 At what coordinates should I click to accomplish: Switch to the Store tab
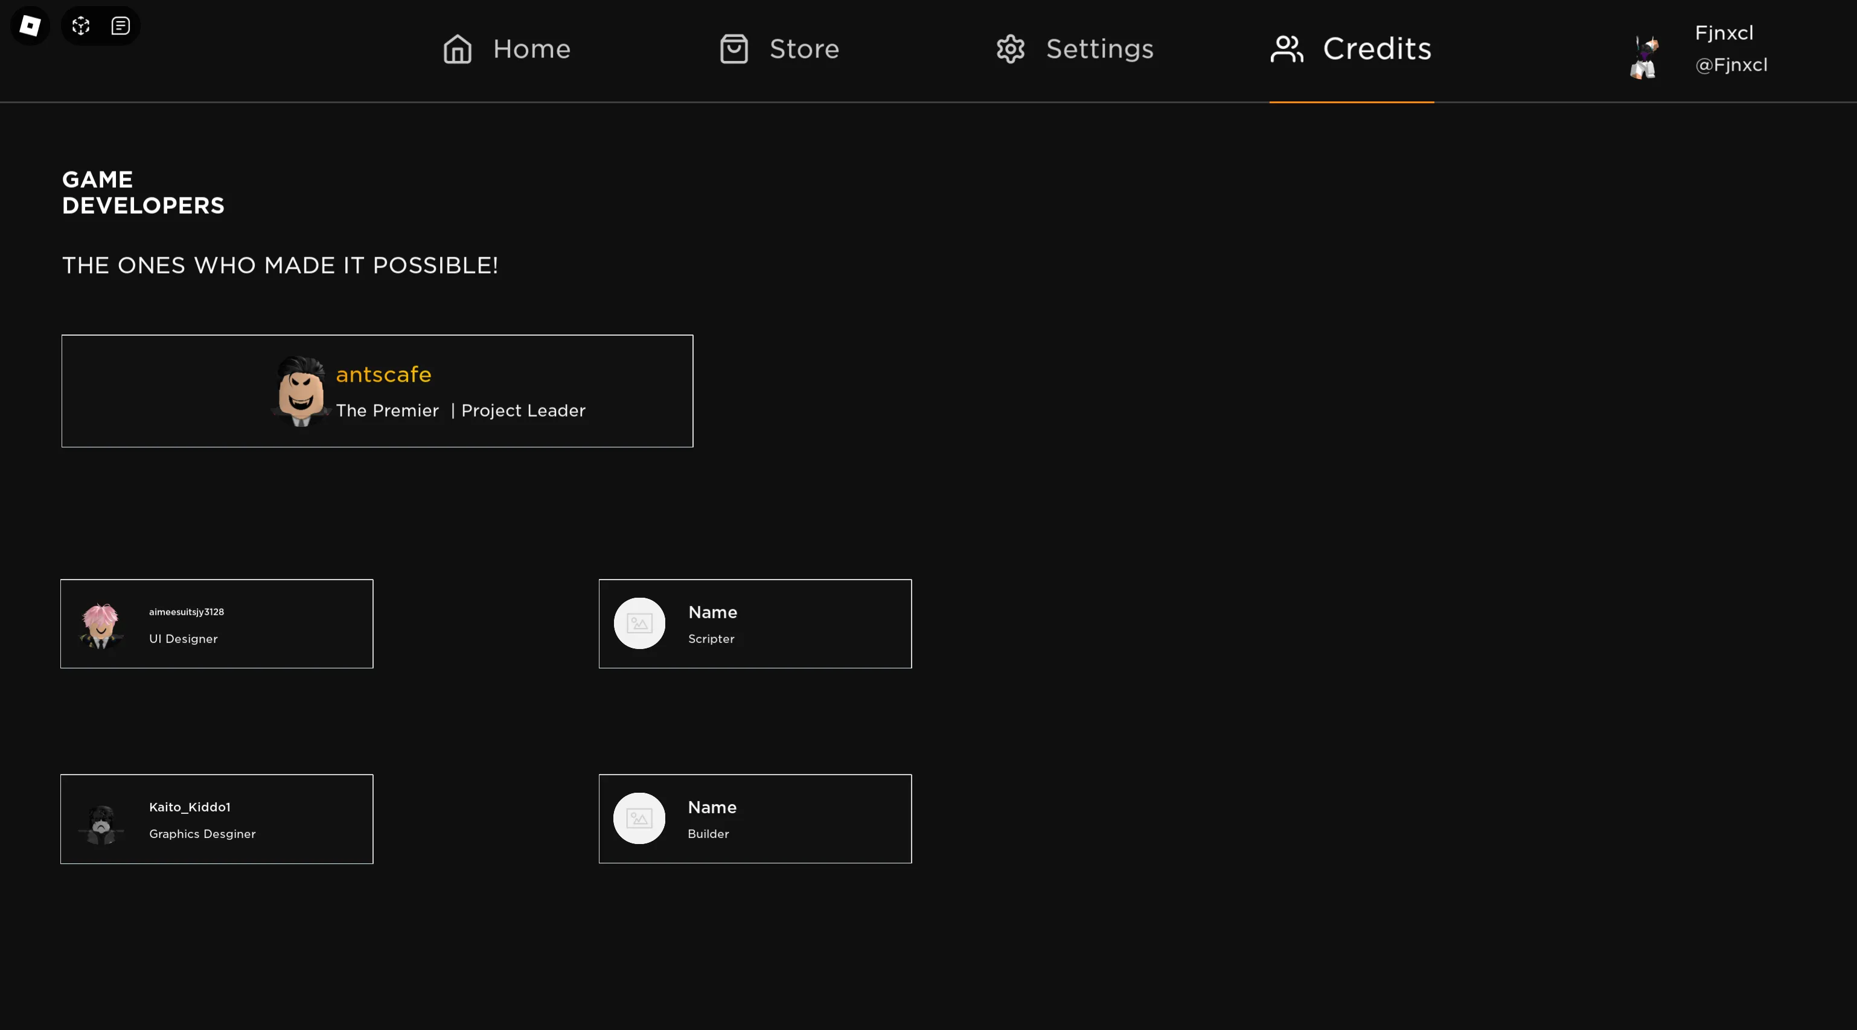804,49
